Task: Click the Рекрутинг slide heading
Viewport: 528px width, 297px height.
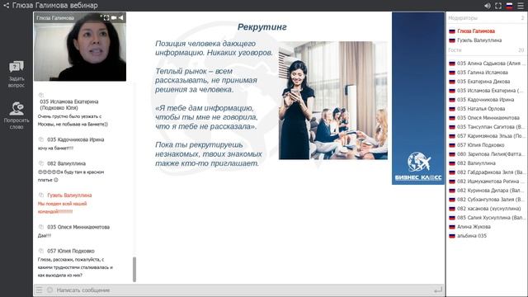Action: (262, 27)
